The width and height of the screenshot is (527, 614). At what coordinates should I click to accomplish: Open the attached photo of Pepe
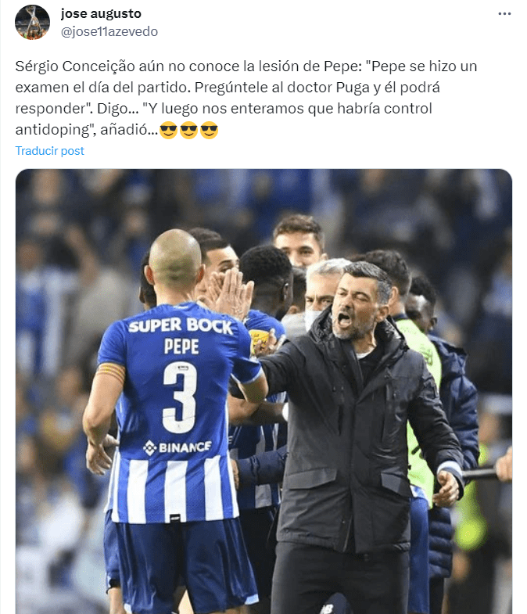(x=263, y=391)
